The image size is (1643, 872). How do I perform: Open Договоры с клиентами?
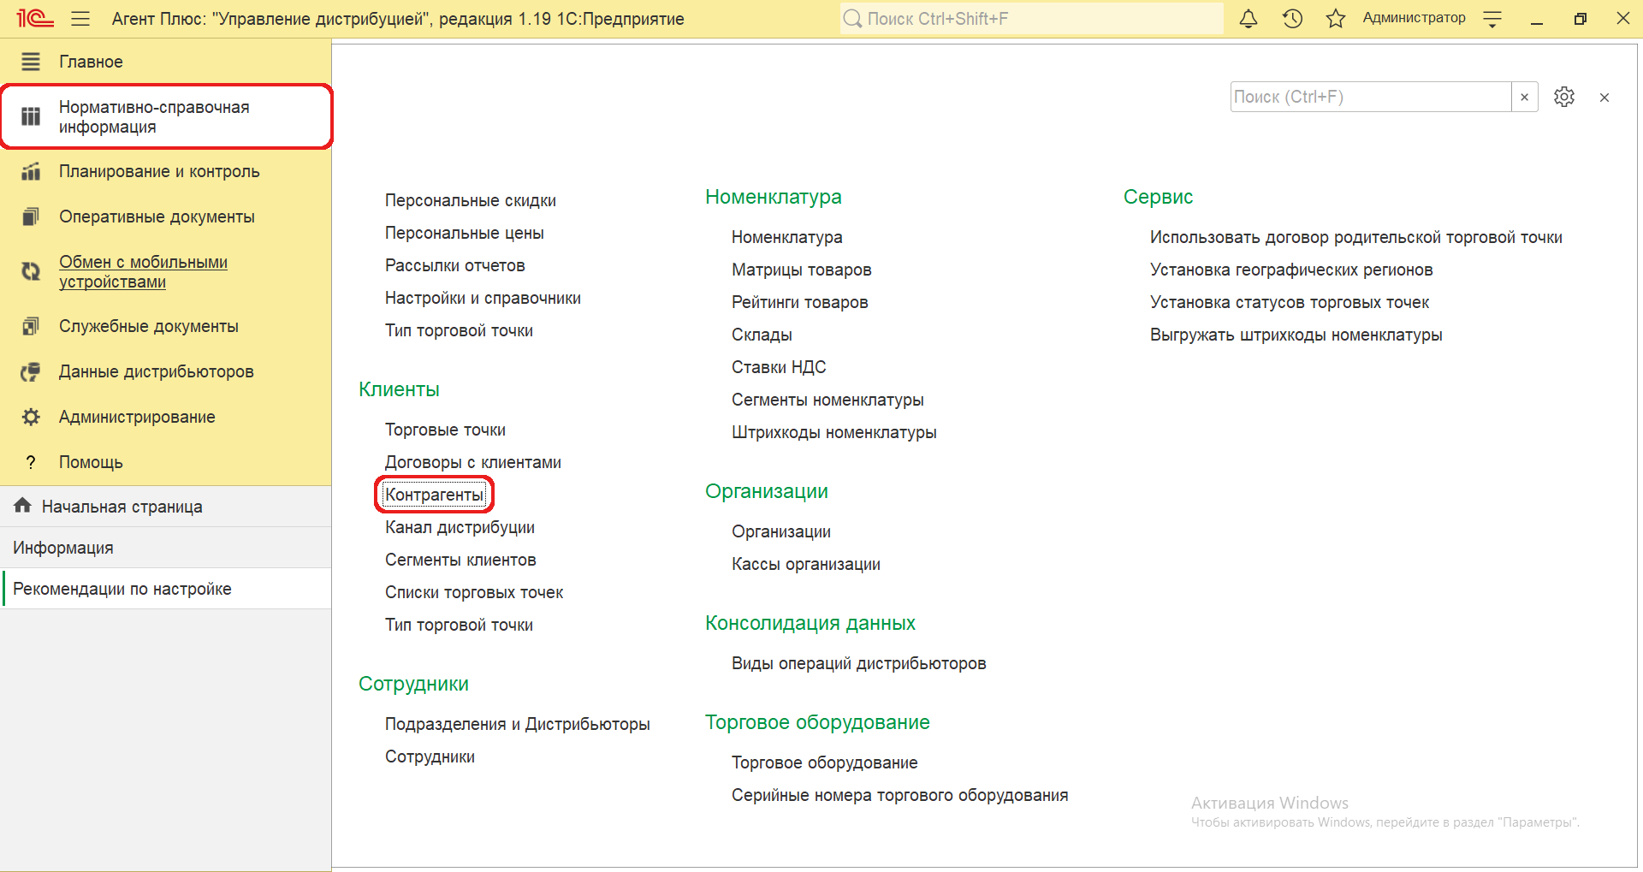(x=473, y=462)
